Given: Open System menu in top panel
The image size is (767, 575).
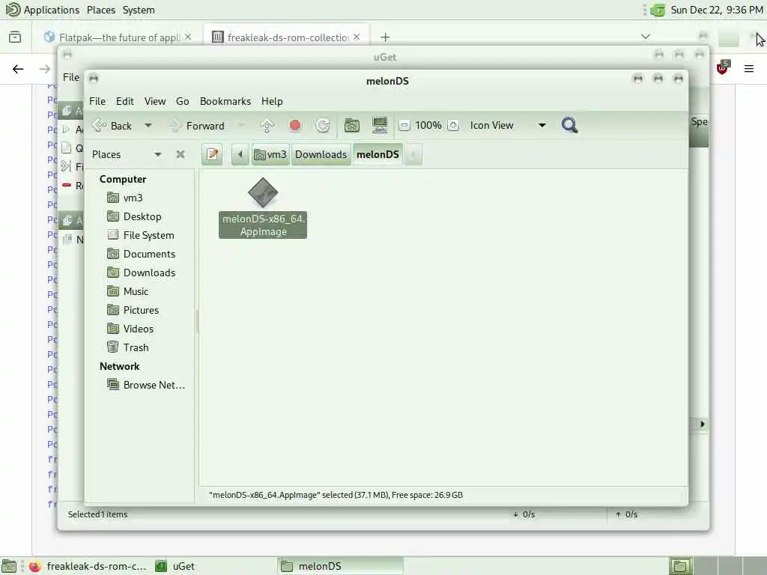Looking at the screenshot, I should pyautogui.click(x=139, y=10).
